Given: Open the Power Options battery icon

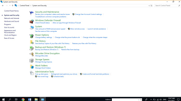Looking at the screenshot, I should (32, 36).
